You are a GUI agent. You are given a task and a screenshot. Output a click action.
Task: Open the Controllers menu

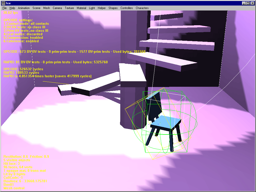pos(127,8)
